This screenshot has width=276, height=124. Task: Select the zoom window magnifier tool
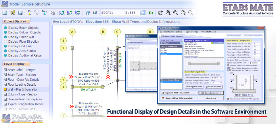(x=175, y=12)
